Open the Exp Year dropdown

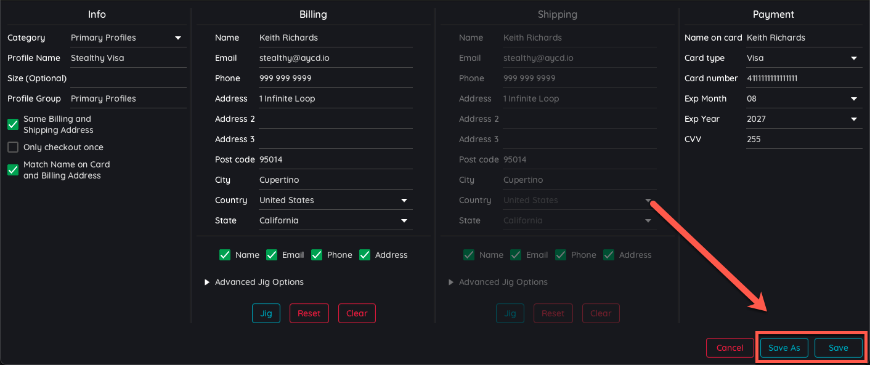[803, 118]
